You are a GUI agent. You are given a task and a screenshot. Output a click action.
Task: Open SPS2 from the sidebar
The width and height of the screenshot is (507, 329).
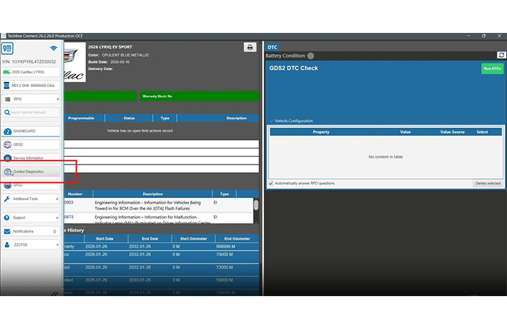31,185
